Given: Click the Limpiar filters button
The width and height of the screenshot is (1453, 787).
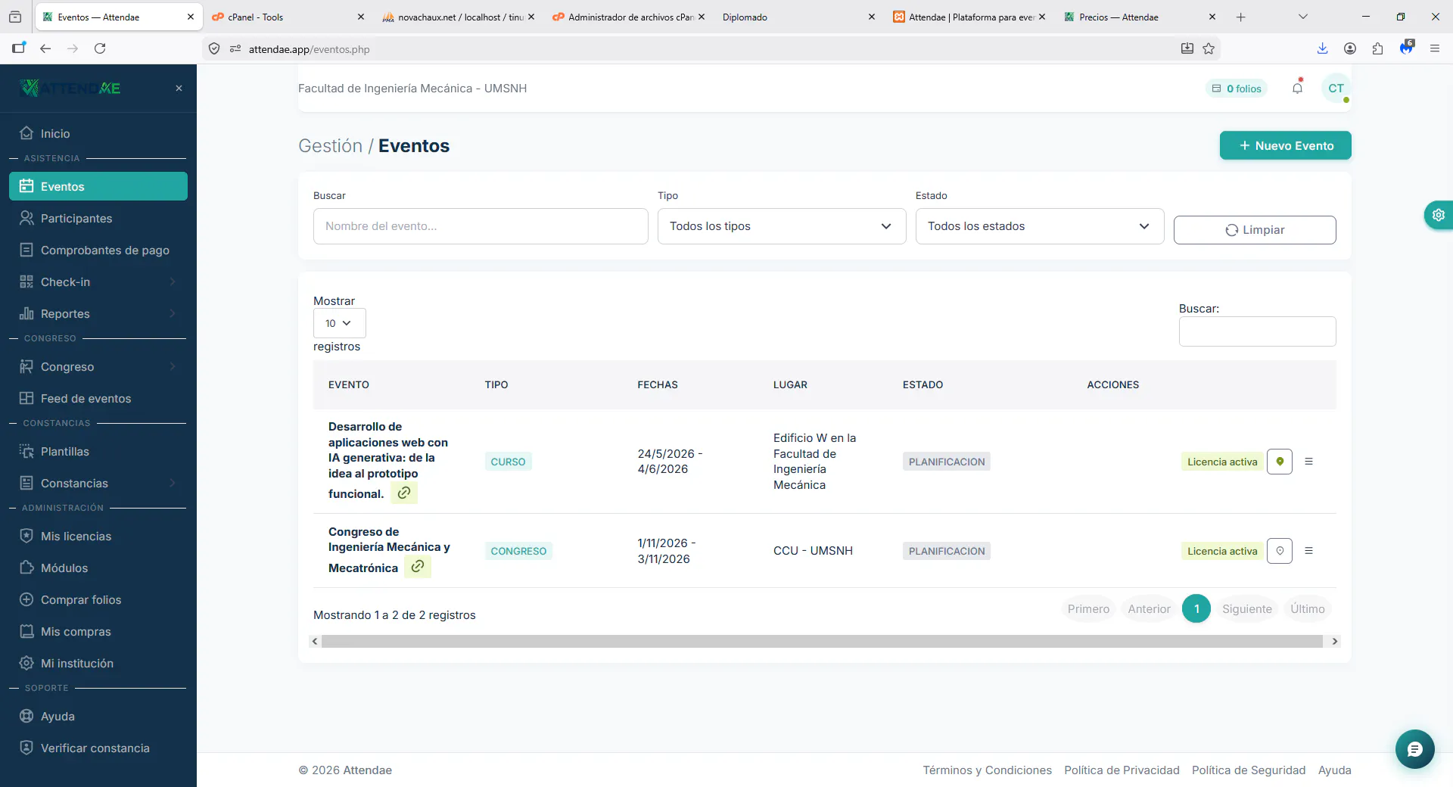Looking at the screenshot, I should pyautogui.click(x=1255, y=230).
